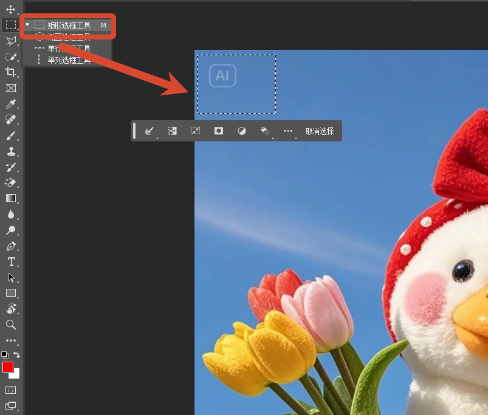Choose 单列选框工具 from the flyout menu
The height and width of the screenshot is (415, 488).
click(68, 59)
